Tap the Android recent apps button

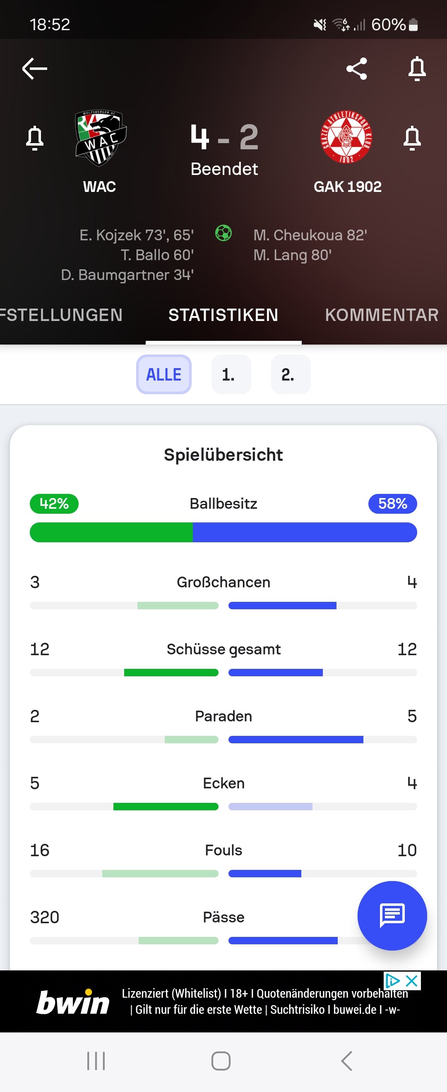coord(96,1061)
